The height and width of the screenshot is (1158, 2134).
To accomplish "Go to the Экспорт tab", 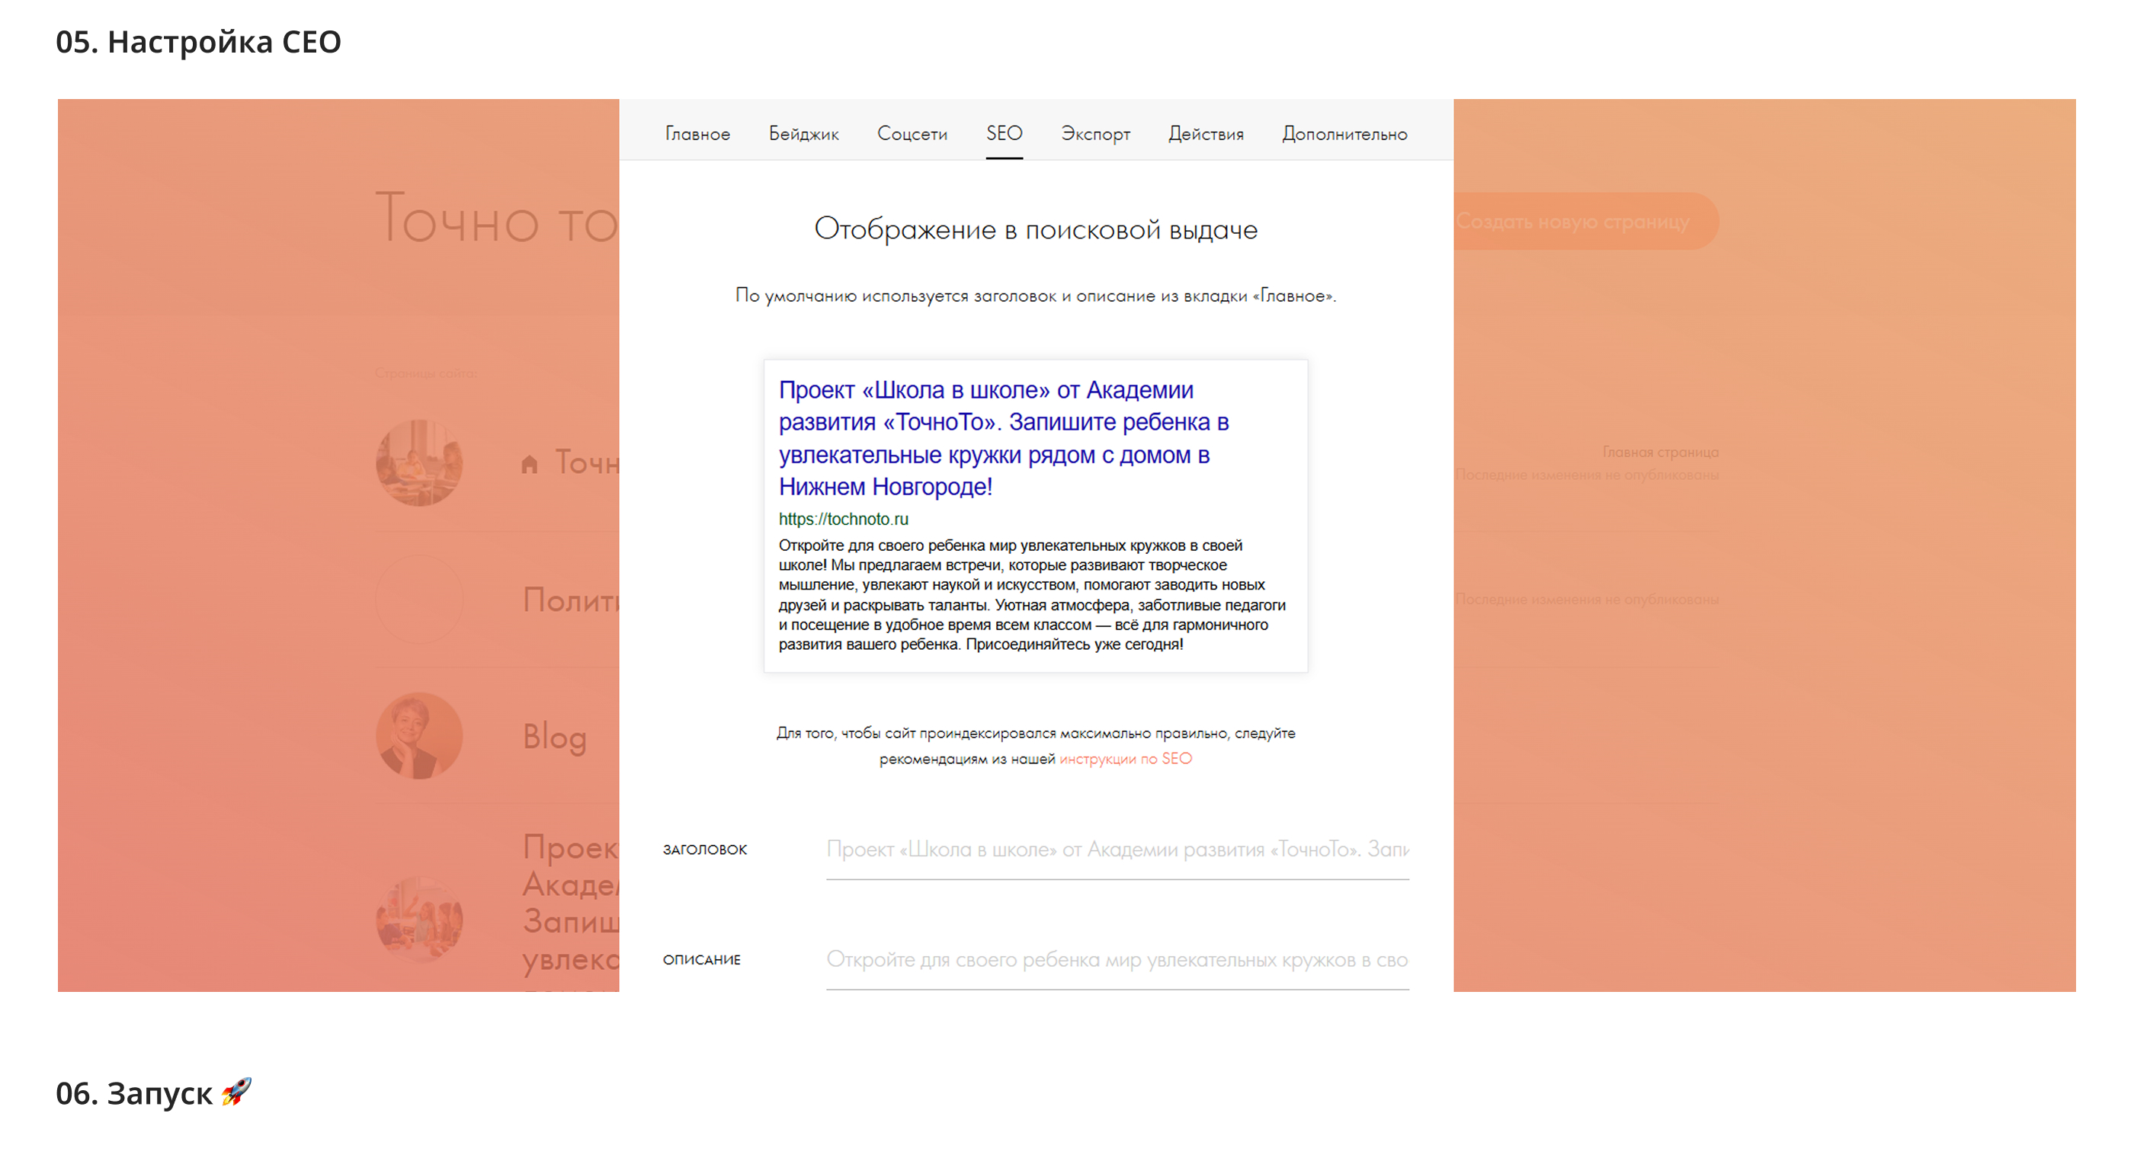I will pyautogui.click(x=1095, y=133).
